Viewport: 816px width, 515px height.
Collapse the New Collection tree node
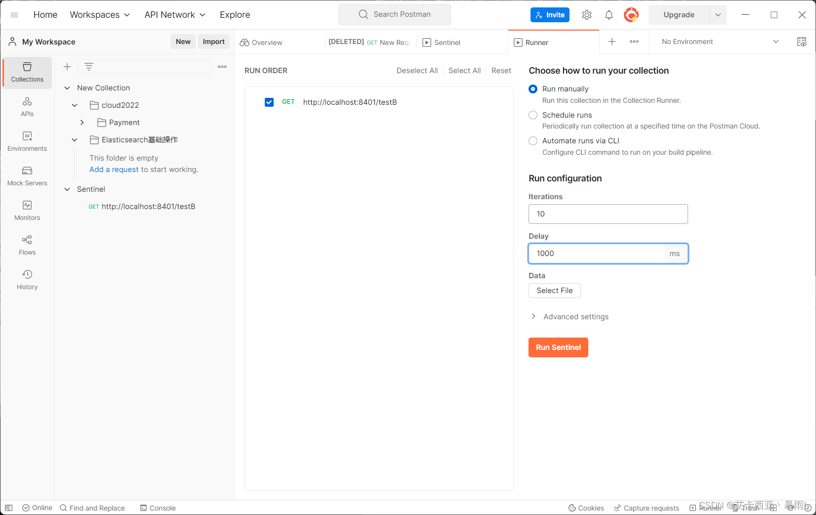point(67,88)
